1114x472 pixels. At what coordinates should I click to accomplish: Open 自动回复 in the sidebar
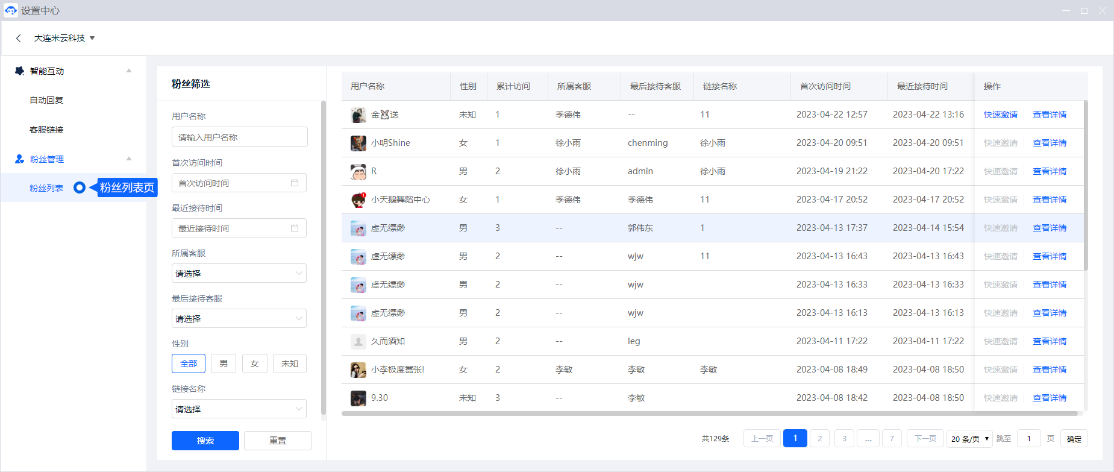click(47, 100)
